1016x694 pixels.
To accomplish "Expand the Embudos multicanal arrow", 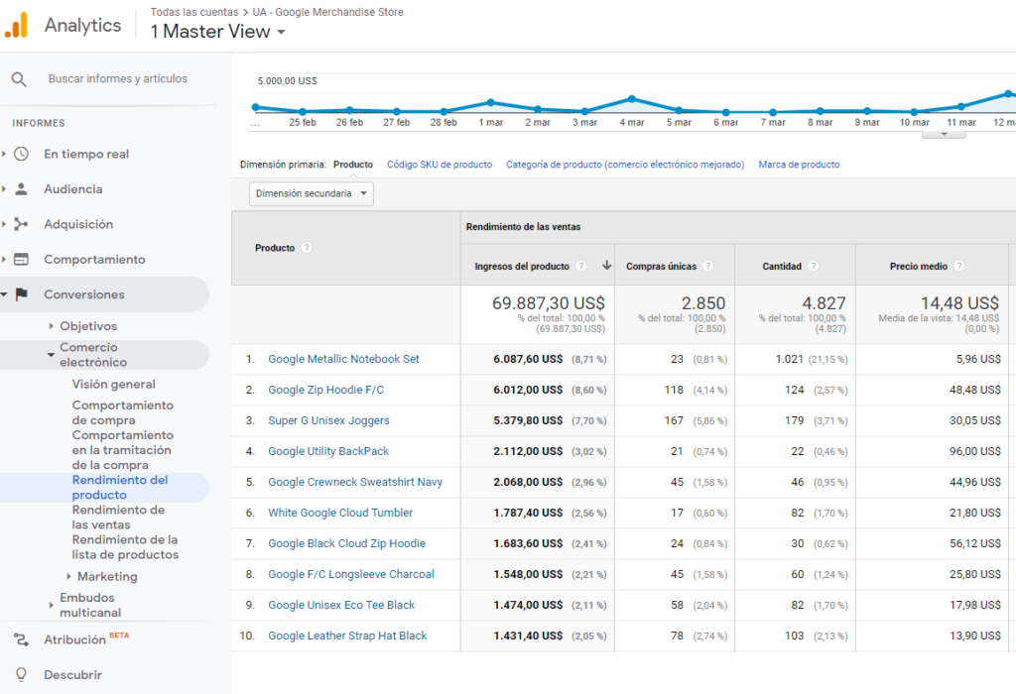I will tap(52, 606).
